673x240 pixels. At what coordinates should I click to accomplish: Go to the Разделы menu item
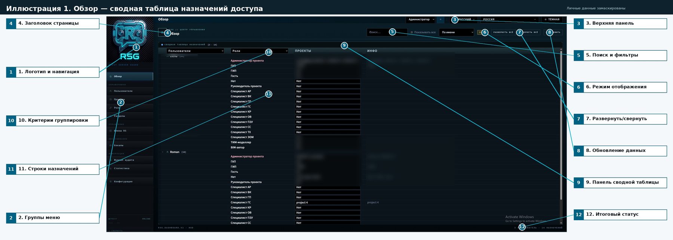[x=130, y=116]
